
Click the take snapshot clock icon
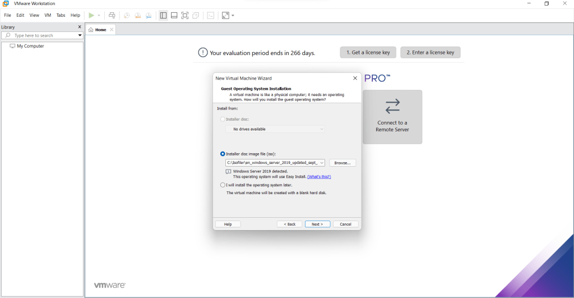tap(127, 15)
